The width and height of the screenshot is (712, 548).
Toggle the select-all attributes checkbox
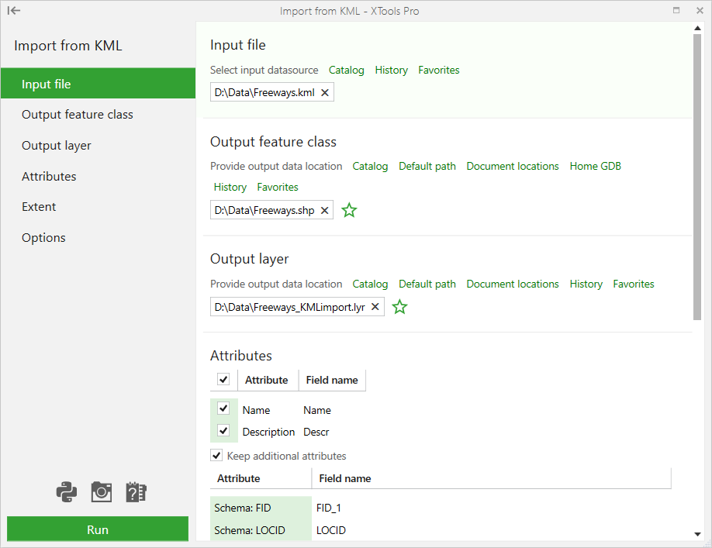point(223,379)
